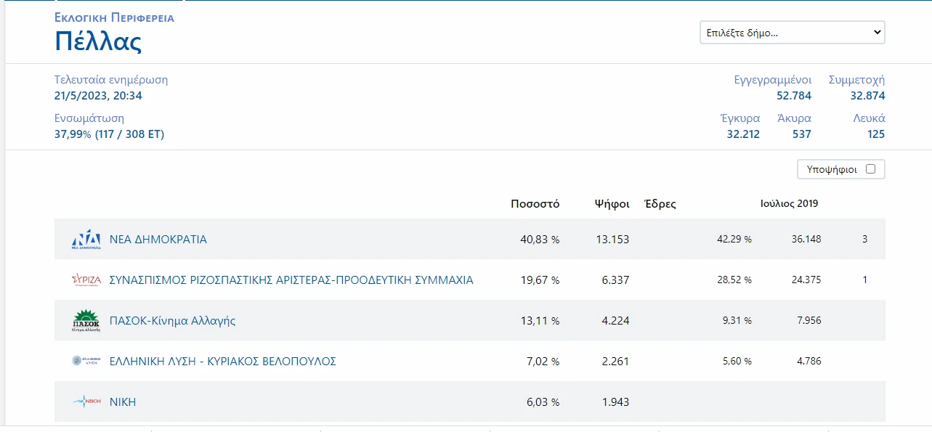Viewport: 932px width, 432px height.
Task: Open the ΣΥΝΑΣΠΙΣΜΟΣ ΡΙΖΟΣΠΑΣΤΙΚΗΣ ΑΡΙΣΤΕΡΑΣ link
Action: 291,280
